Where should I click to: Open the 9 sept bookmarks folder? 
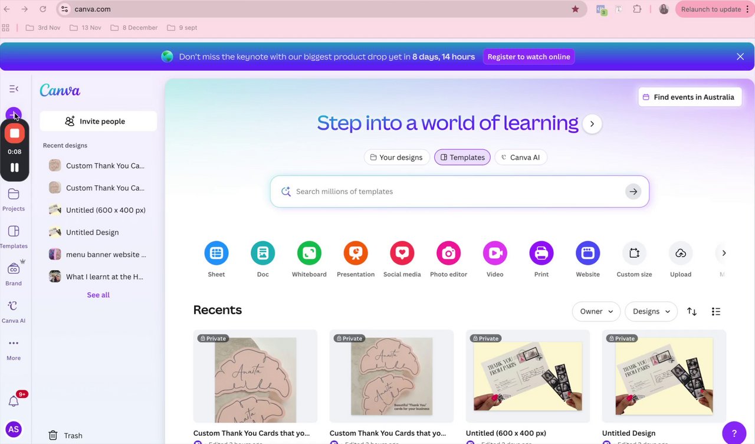click(182, 28)
